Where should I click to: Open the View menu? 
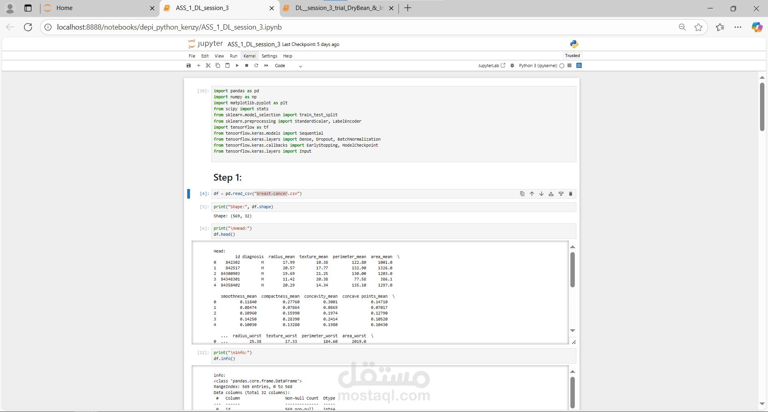point(219,56)
